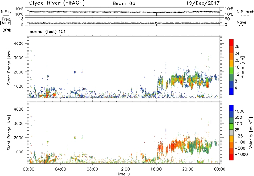Click the velocity colorbar's gray center segment
Screen dimensions: 254x176
pos(231,133)
